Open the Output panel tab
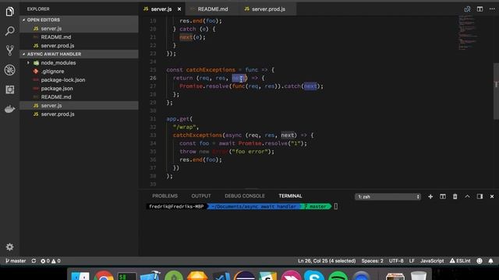499x280 pixels. 201,196
